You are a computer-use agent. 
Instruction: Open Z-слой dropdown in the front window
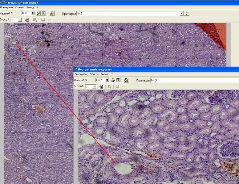(94, 87)
